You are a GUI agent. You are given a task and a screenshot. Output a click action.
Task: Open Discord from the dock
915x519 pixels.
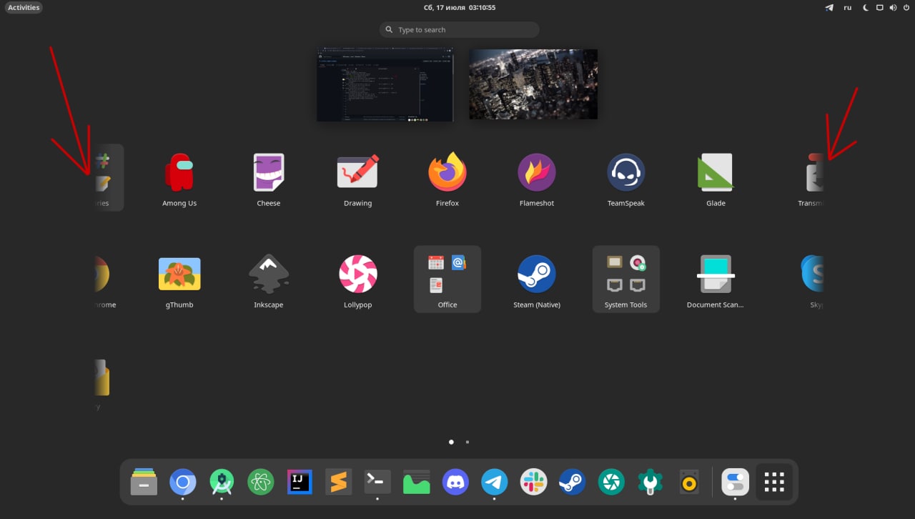(455, 483)
